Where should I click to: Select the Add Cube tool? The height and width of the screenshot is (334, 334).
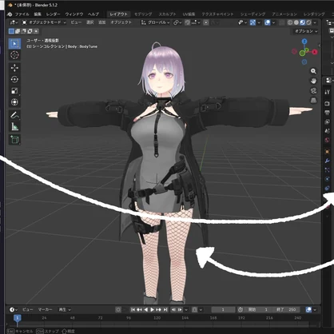(x=14, y=139)
